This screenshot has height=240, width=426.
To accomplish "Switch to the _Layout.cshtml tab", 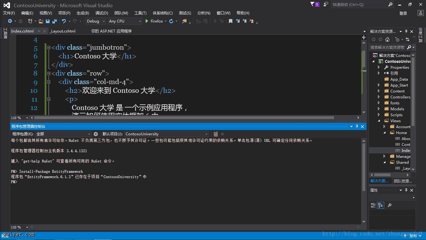I will (63, 31).
